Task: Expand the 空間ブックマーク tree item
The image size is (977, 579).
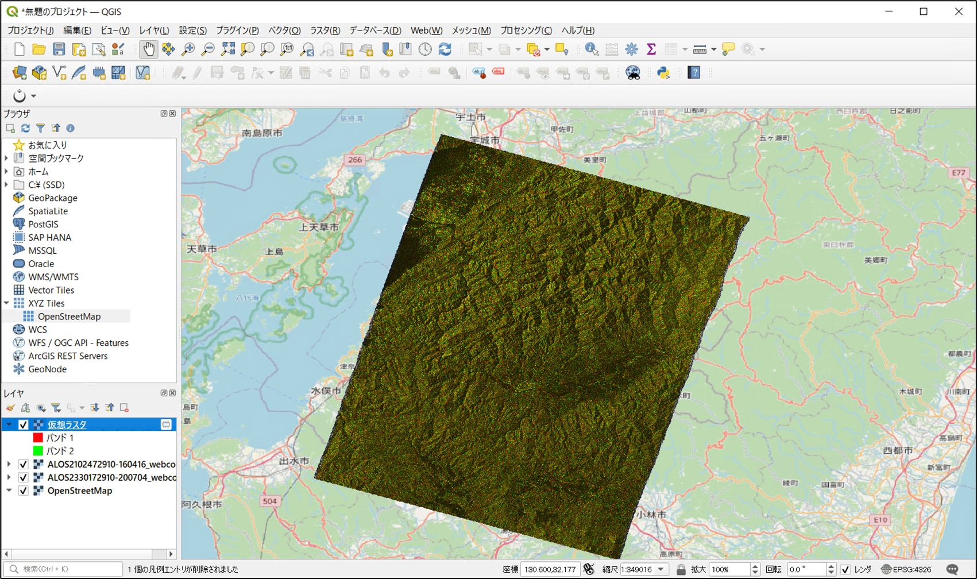Action: [7, 158]
